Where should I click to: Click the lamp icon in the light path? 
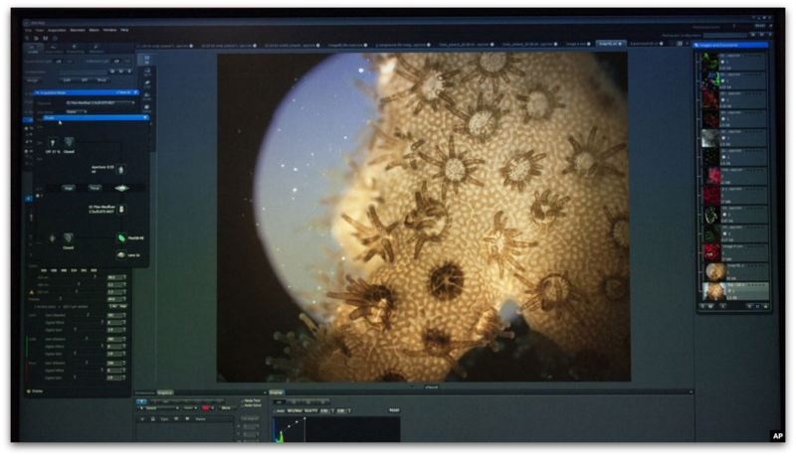[50, 142]
